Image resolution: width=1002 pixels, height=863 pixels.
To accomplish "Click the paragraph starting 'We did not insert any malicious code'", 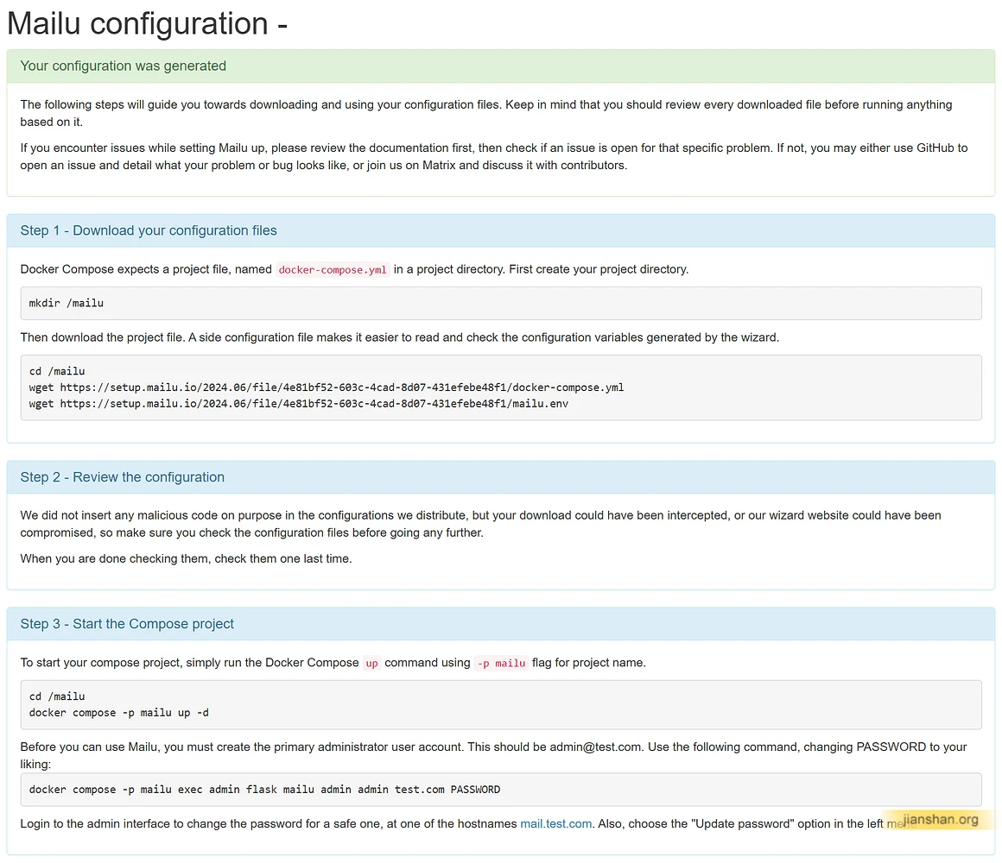I will click(x=480, y=524).
